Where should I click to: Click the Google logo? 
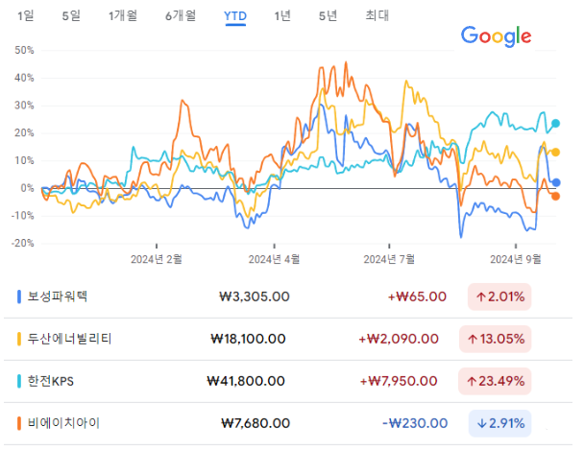point(496,36)
